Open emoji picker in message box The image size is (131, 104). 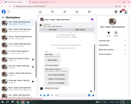(x=89, y=95)
